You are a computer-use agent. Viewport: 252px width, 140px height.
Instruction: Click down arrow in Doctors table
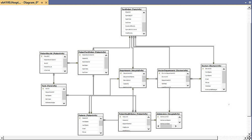(x=224, y=89)
